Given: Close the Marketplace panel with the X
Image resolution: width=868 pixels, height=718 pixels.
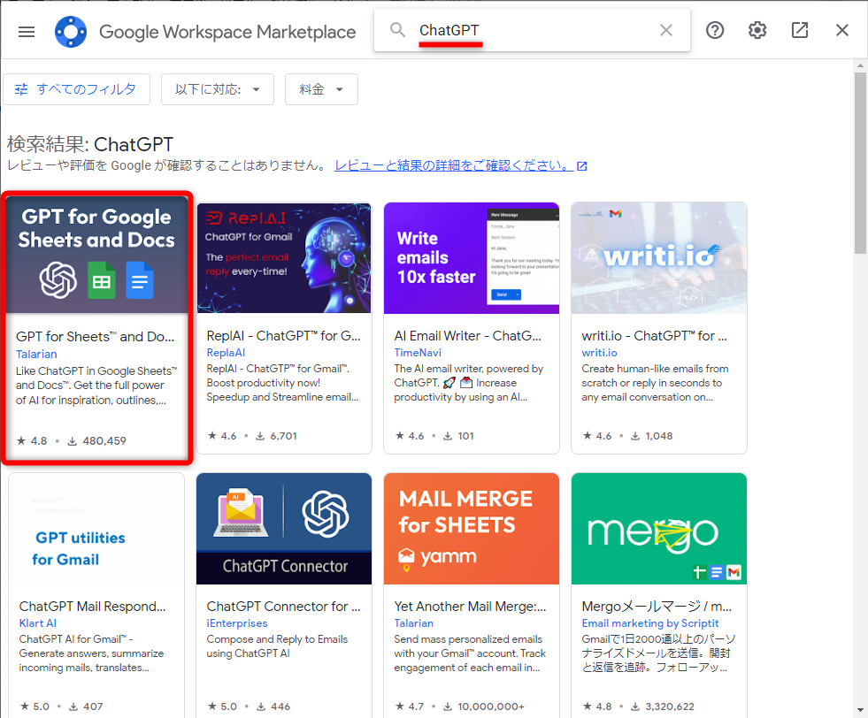Looking at the screenshot, I should (841, 30).
